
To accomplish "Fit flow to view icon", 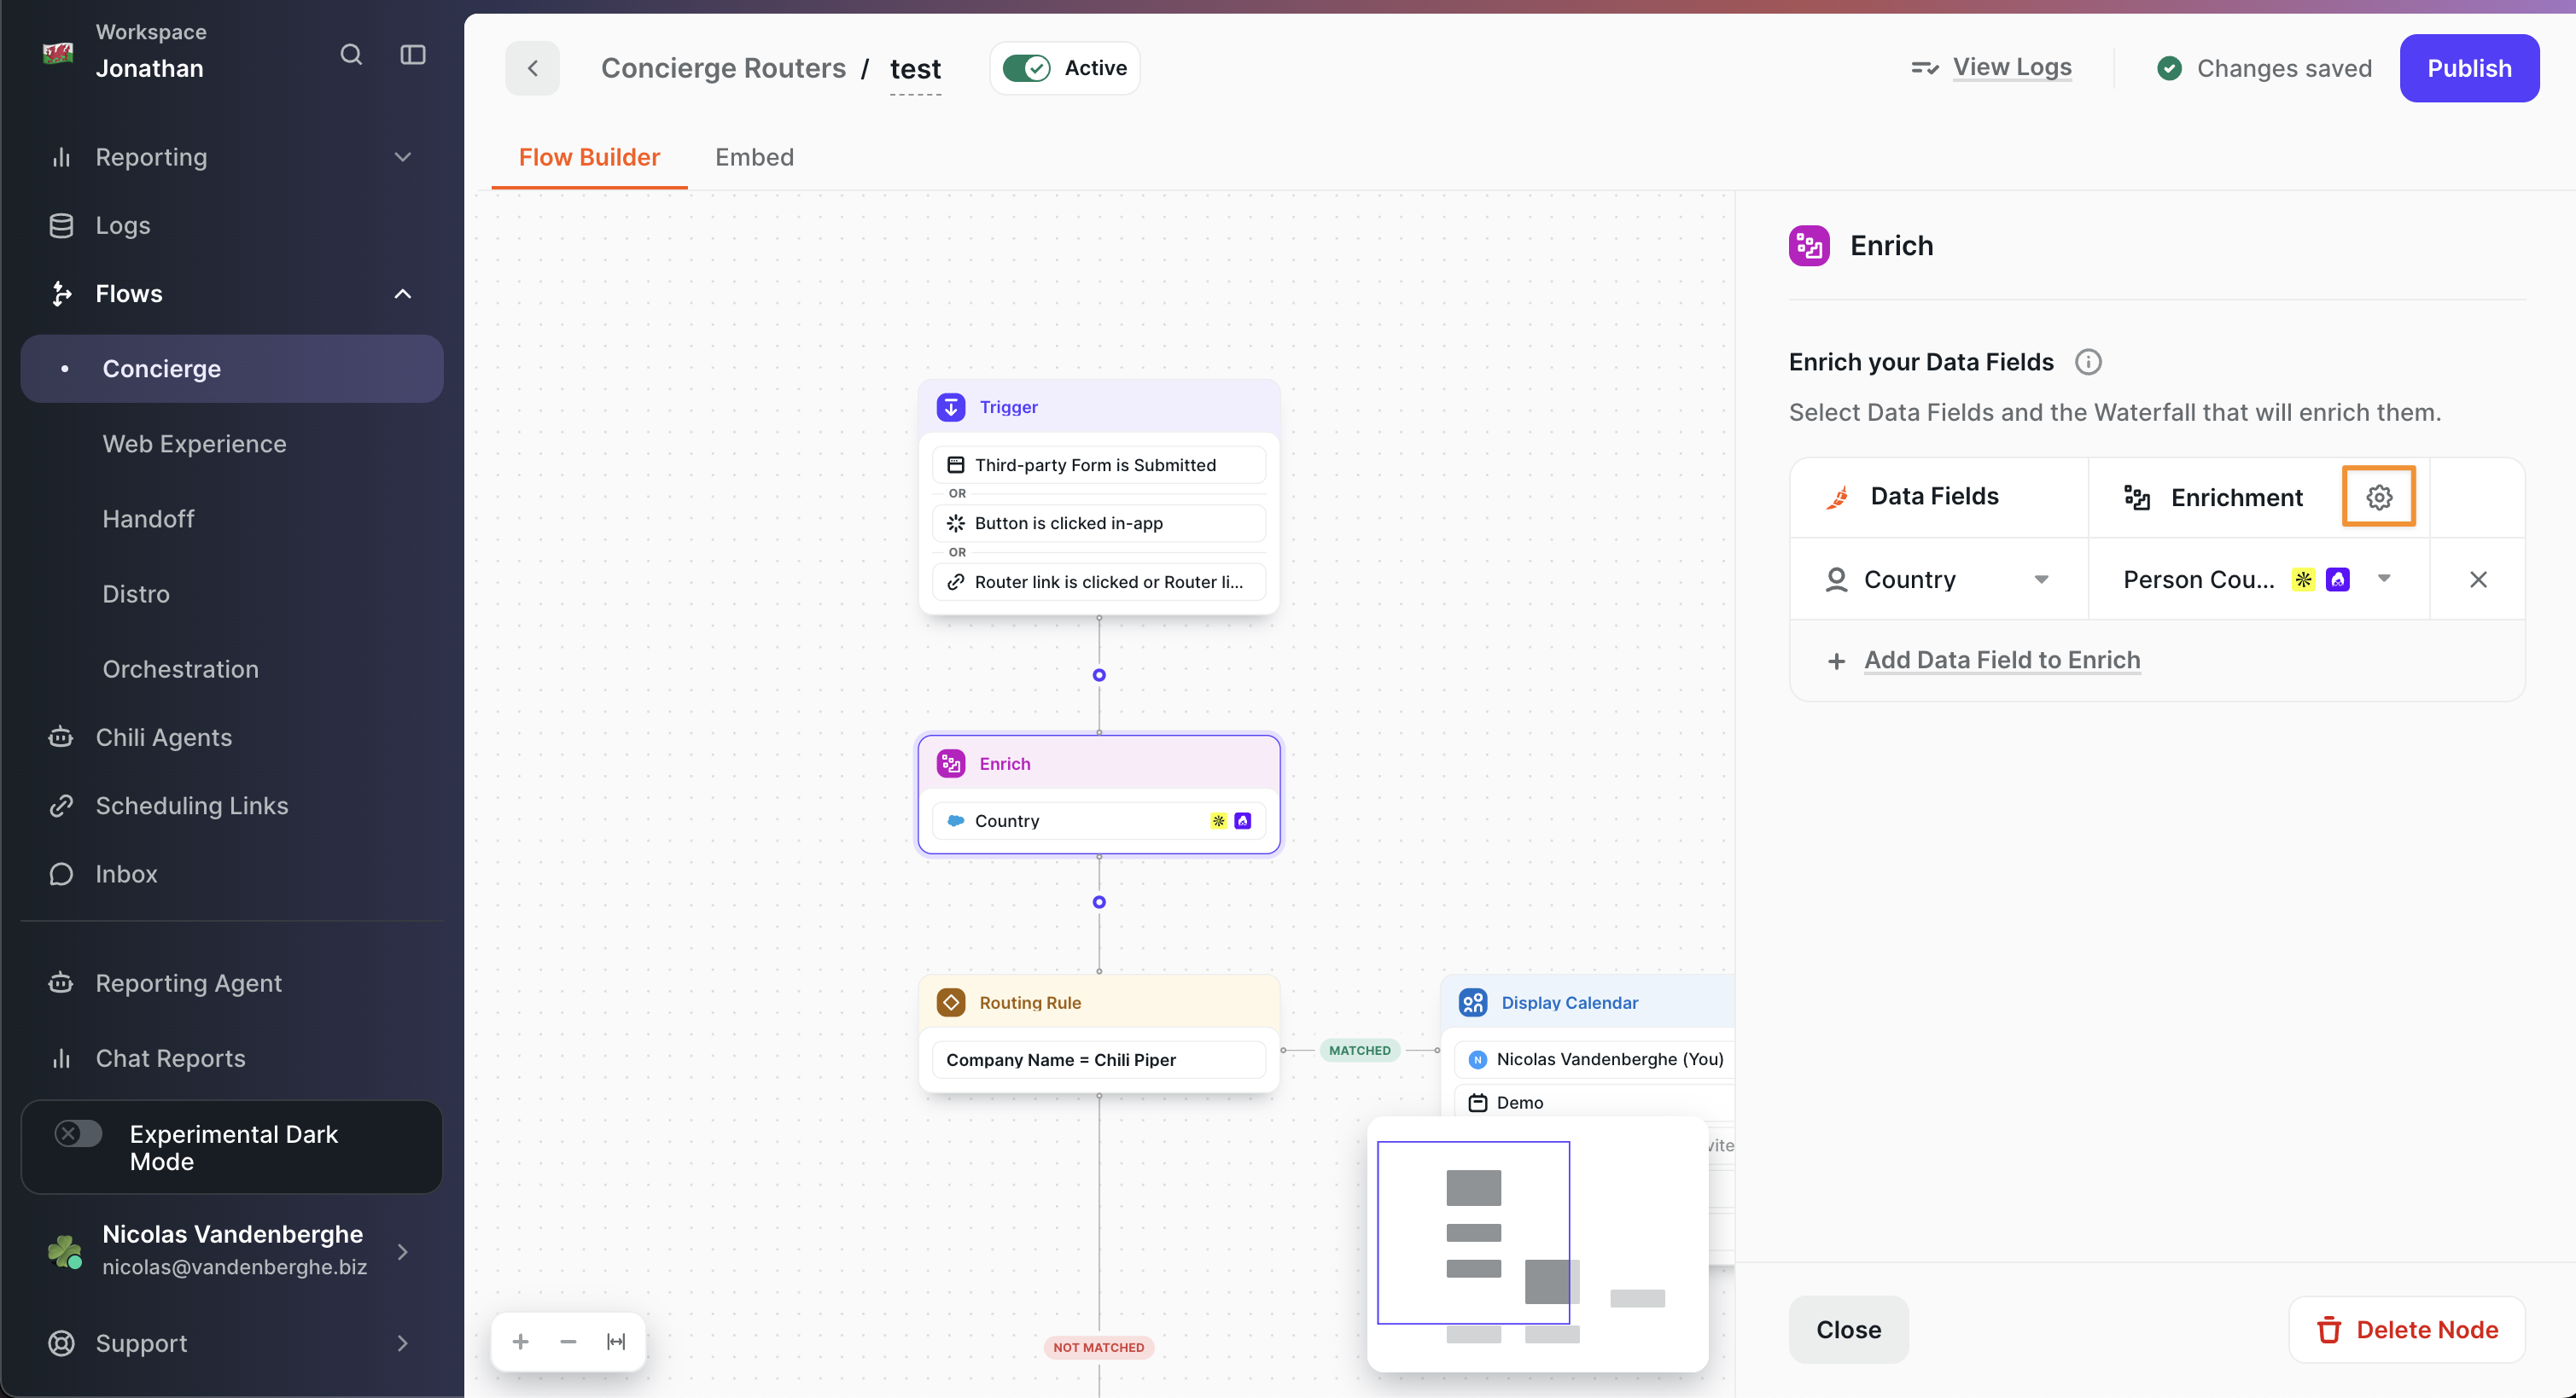I will (616, 1342).
